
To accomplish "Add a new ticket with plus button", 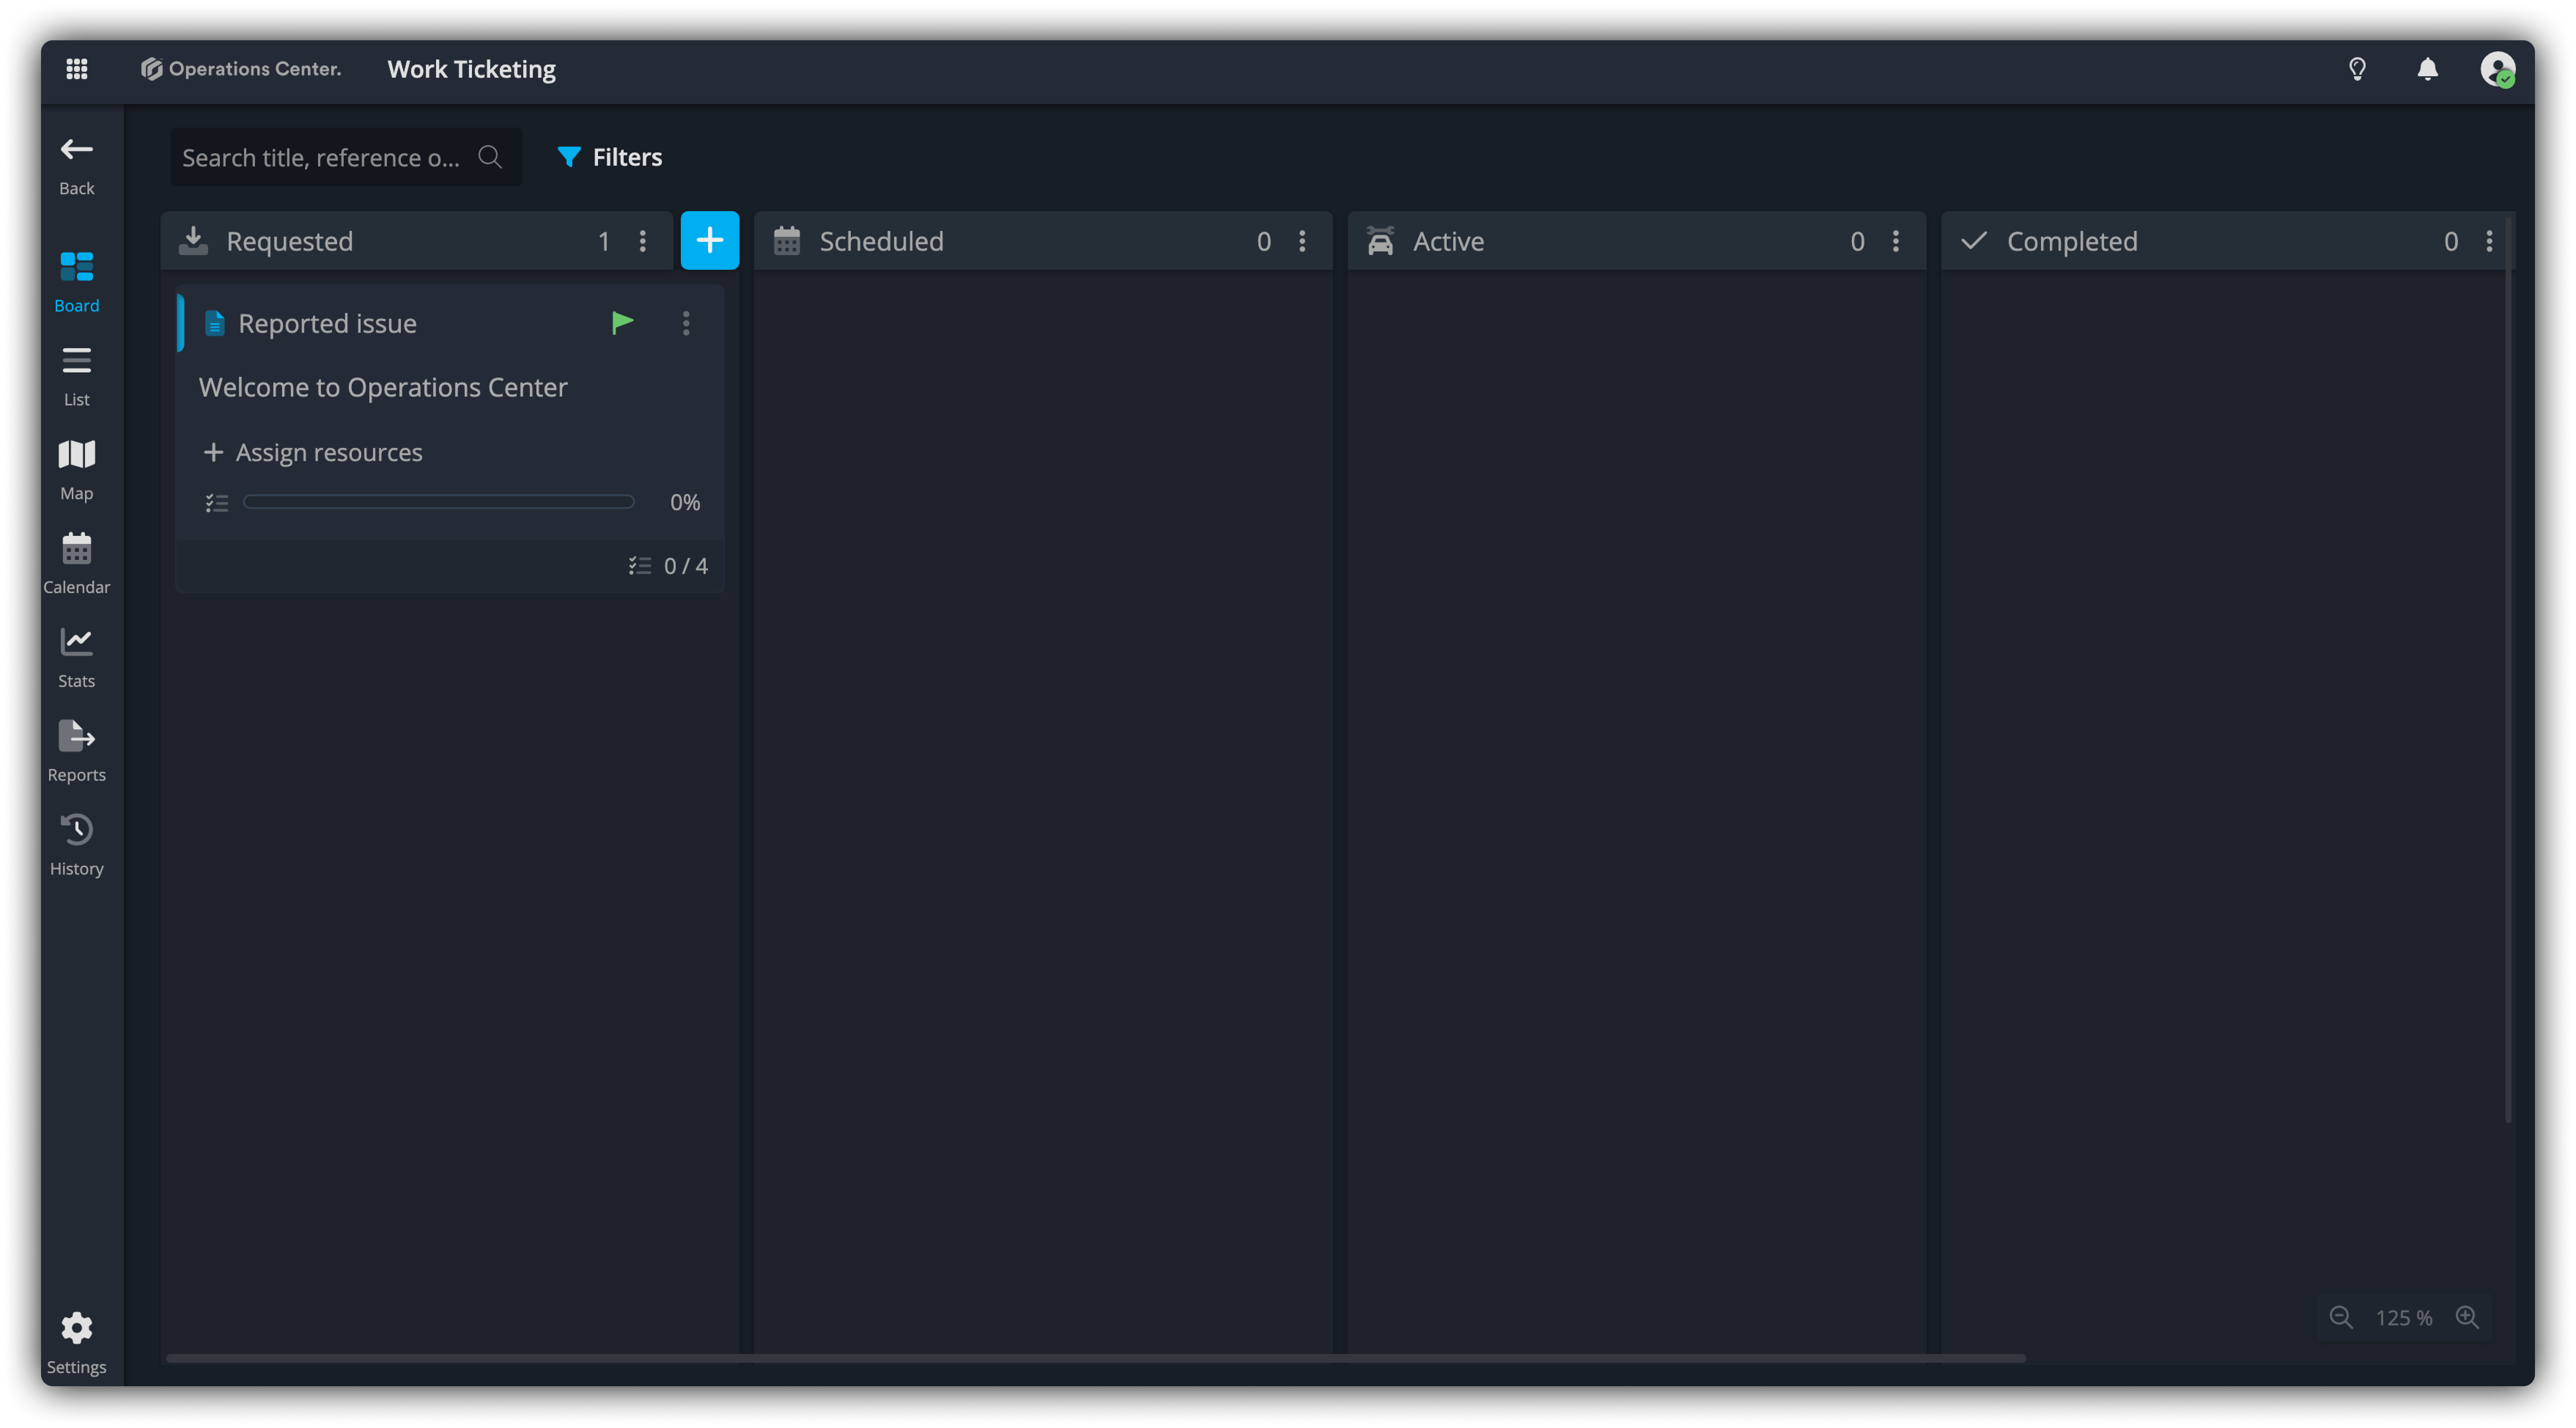I will [x=710, y=240].
